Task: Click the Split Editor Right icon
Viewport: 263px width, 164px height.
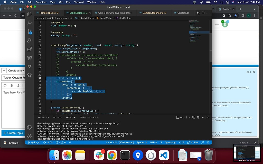Action: (203, 13)
